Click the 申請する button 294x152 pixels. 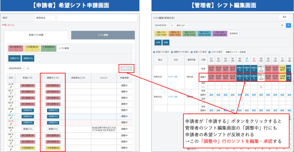click(x=126, y=68)
